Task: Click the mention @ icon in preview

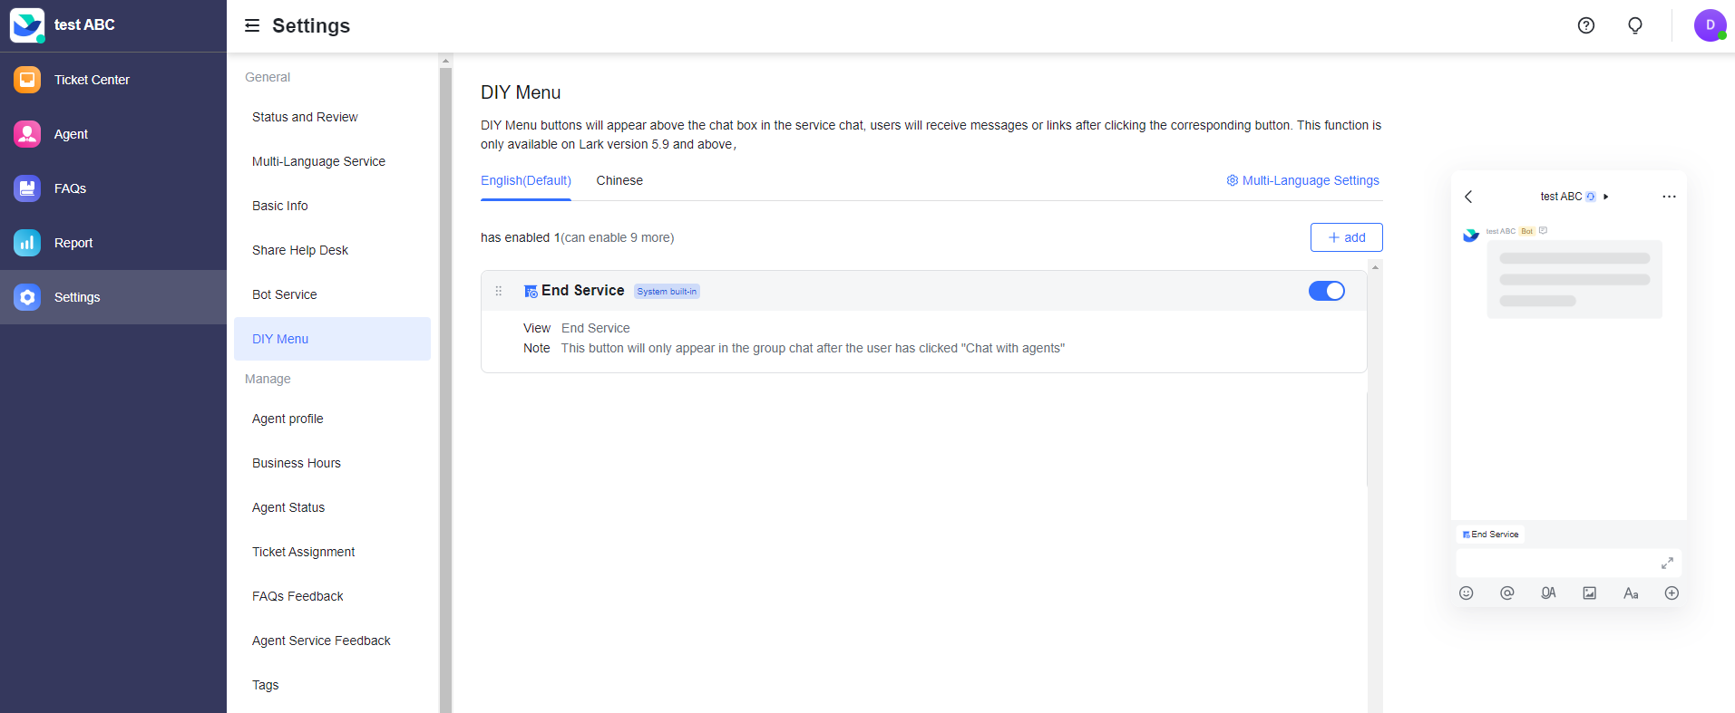Action: 1507,593
